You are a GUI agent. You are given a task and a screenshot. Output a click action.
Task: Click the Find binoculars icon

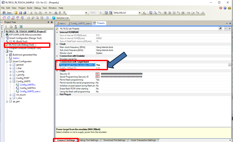click(x=56, y=13)
